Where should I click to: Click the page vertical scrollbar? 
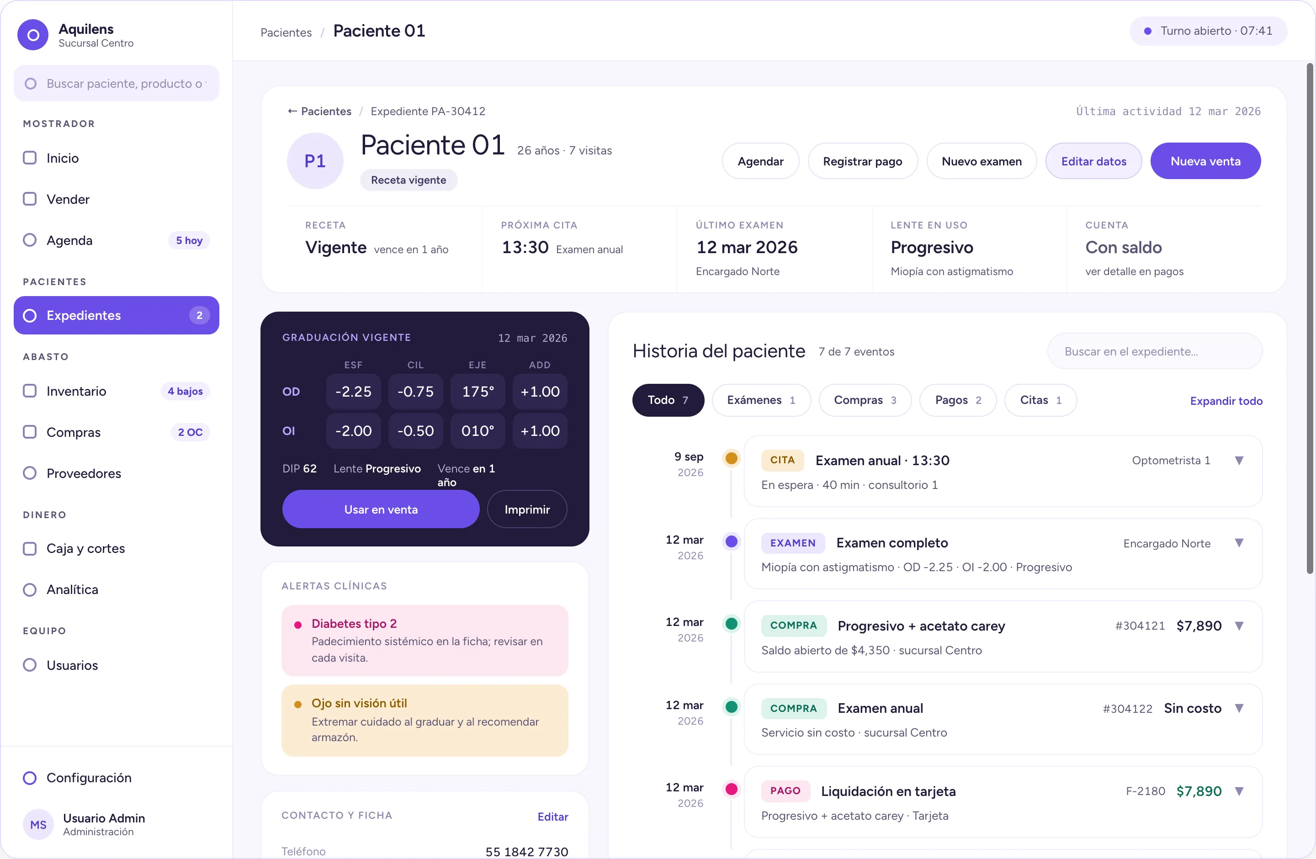[x=1309, y=318]
